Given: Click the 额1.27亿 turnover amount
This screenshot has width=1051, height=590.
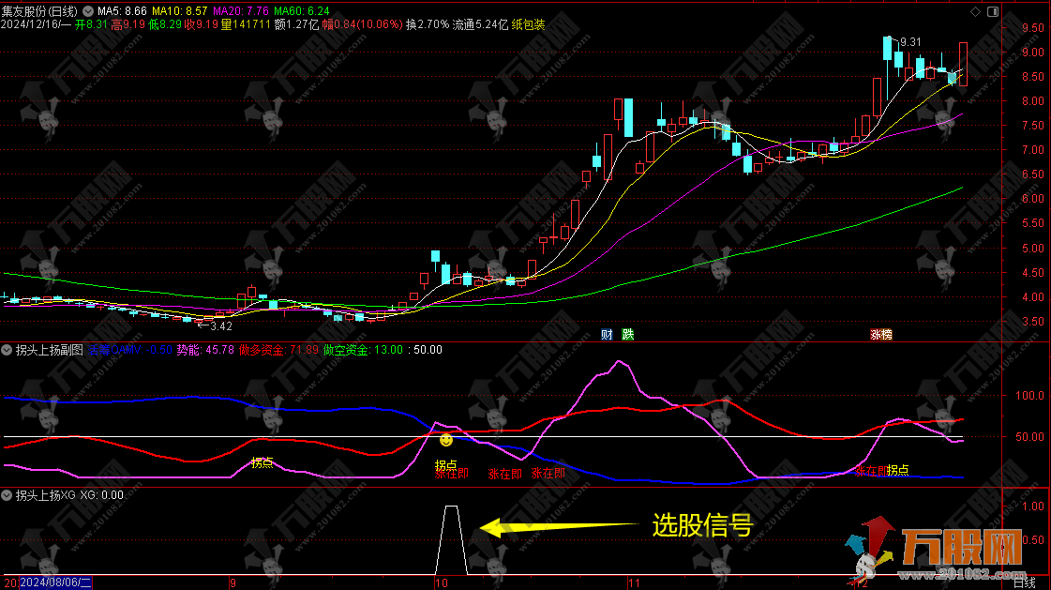Looking at the screenshot, I should tap(297, 24).
